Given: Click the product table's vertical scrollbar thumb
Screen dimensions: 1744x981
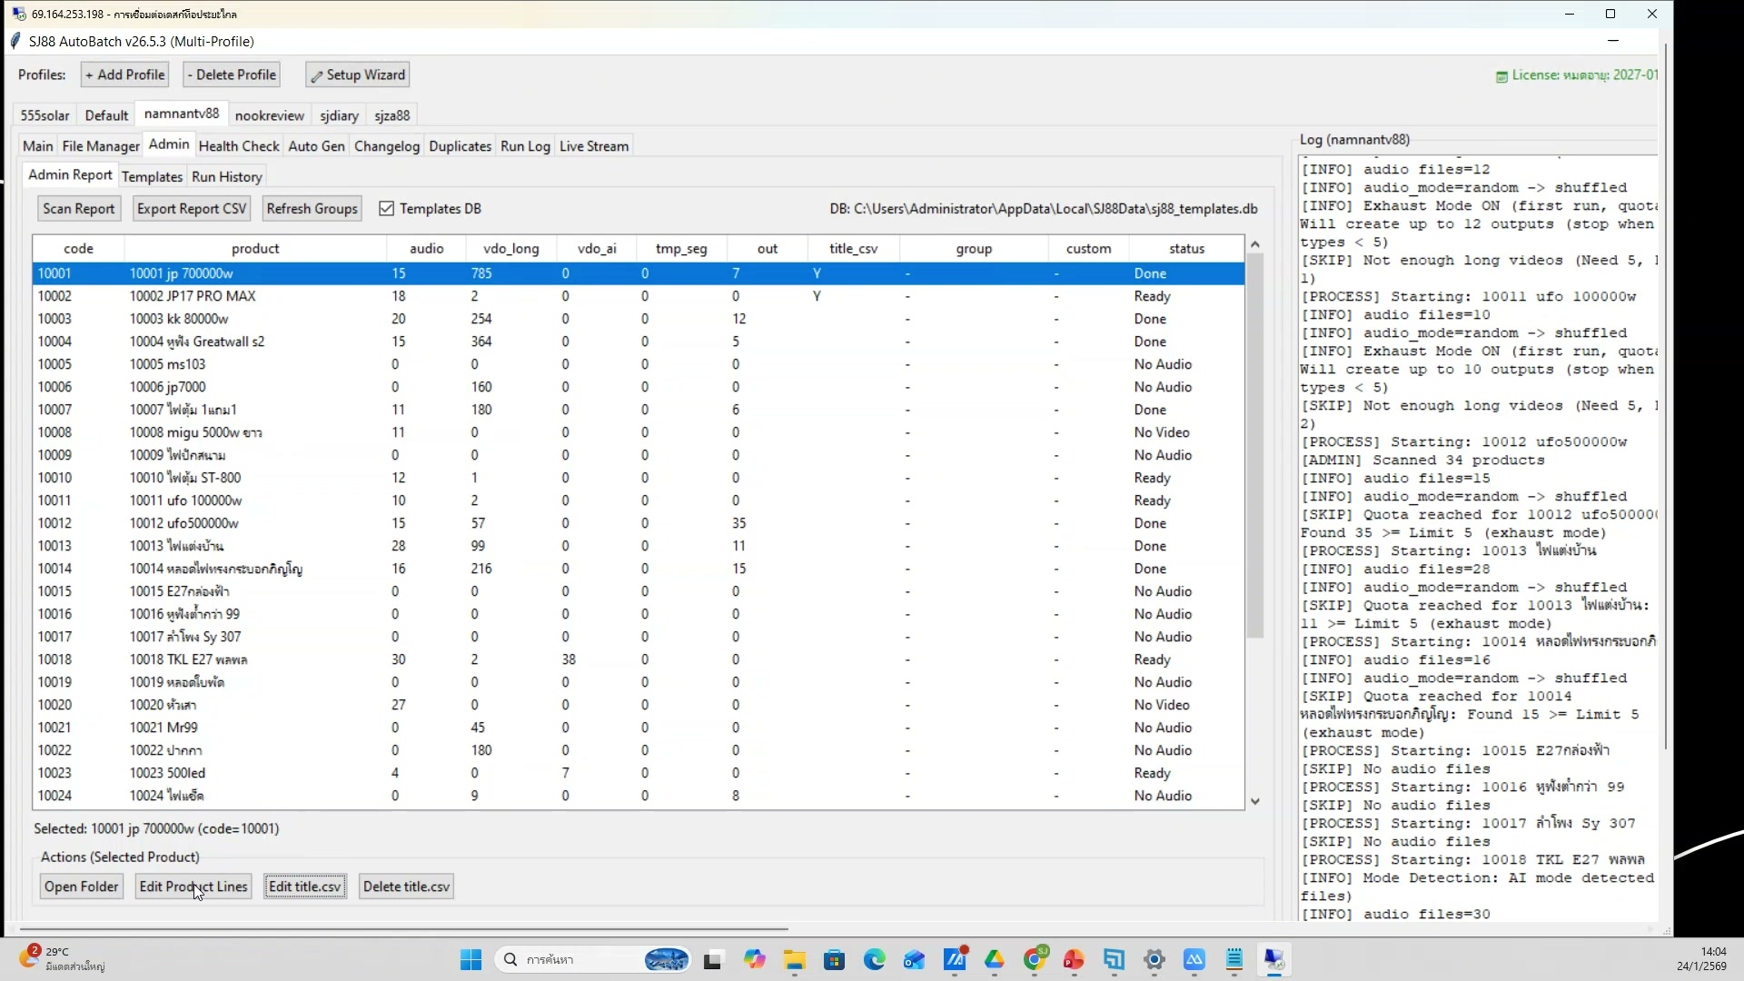Looking at the screenshot, I should point(1254,445).
